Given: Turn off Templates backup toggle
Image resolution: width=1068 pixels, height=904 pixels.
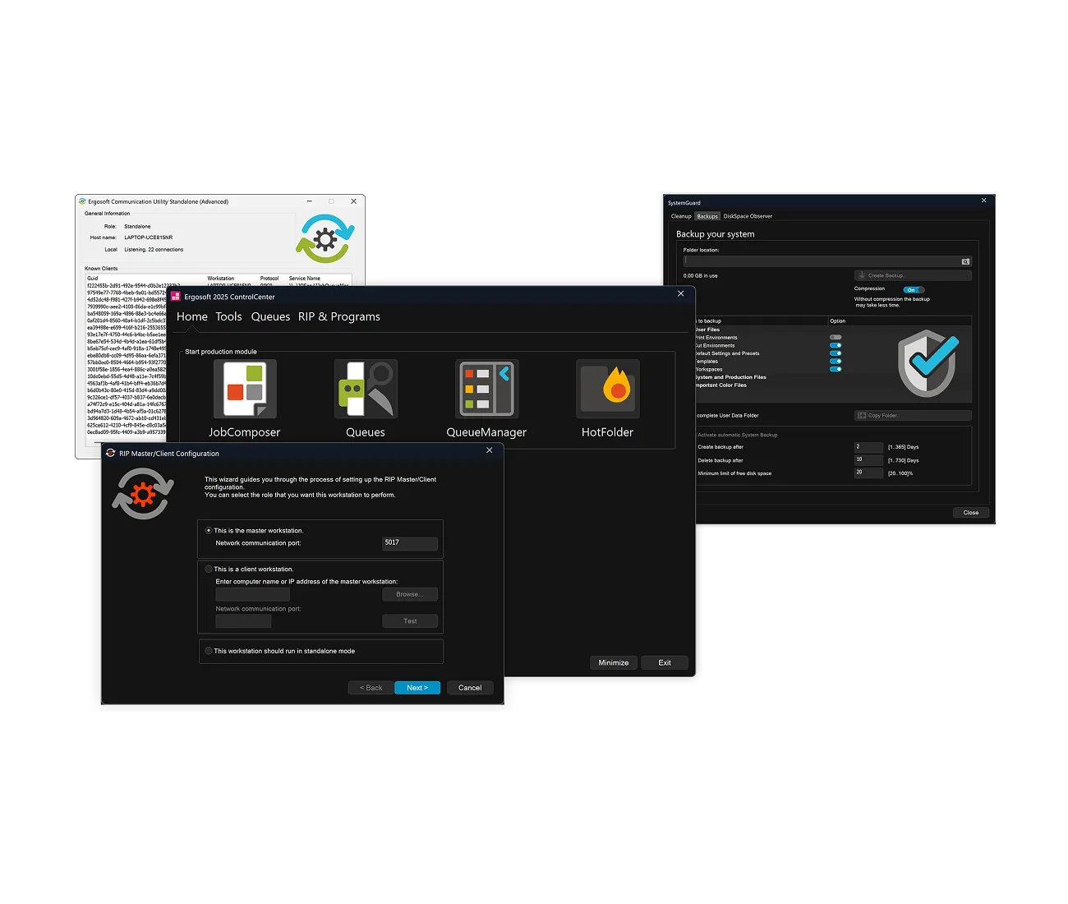Looking at the screenshot, I should click(836, 362).
